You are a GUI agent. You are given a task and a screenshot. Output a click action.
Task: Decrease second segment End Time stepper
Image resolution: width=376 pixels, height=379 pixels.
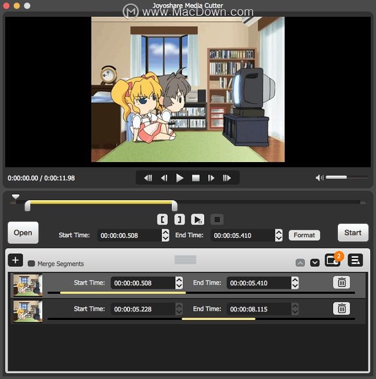click(295, 312)
